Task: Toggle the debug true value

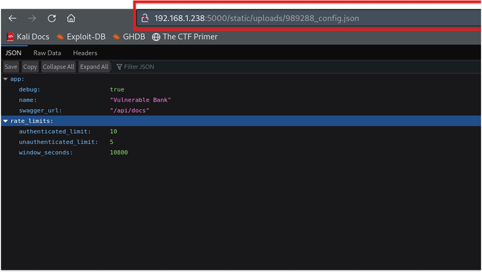Action: [117, 89]
